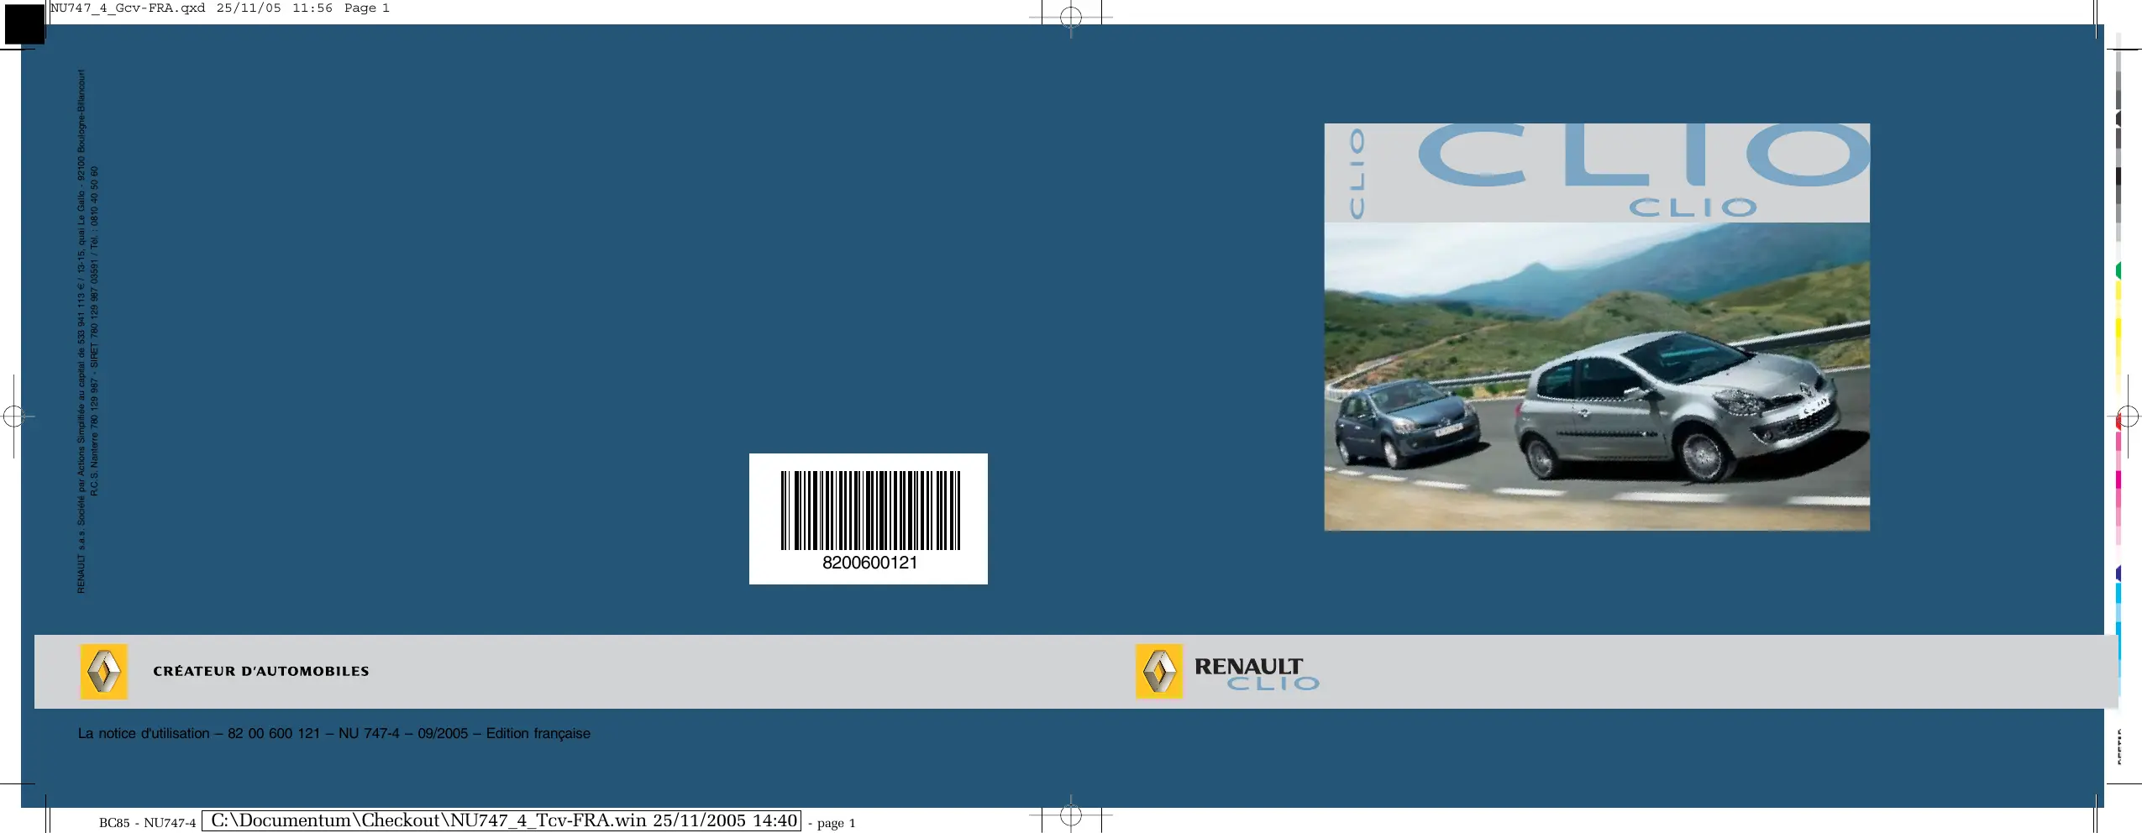Click the CRÉATEUR D'AUTOMOBILES slogan text
This screenshot has height=833, width=2142.
260,672
